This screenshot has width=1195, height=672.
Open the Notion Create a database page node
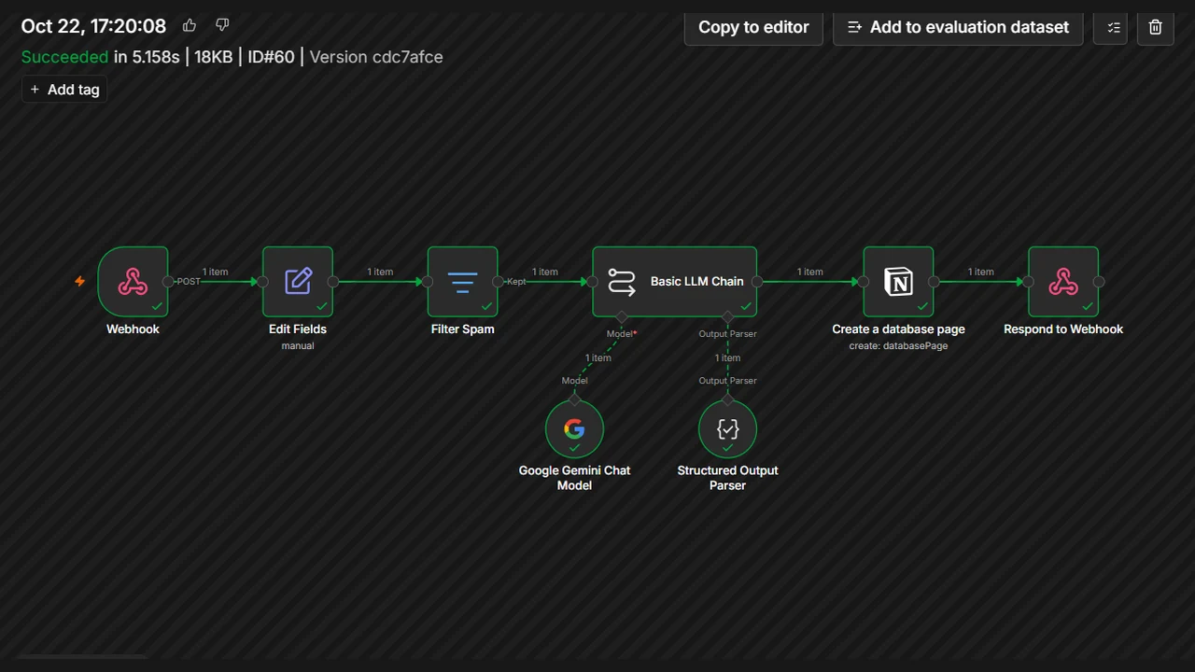coord(898,281)
